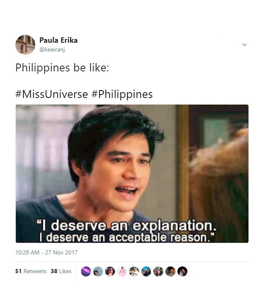Open the pale gray-blue liker avatar

98,271
